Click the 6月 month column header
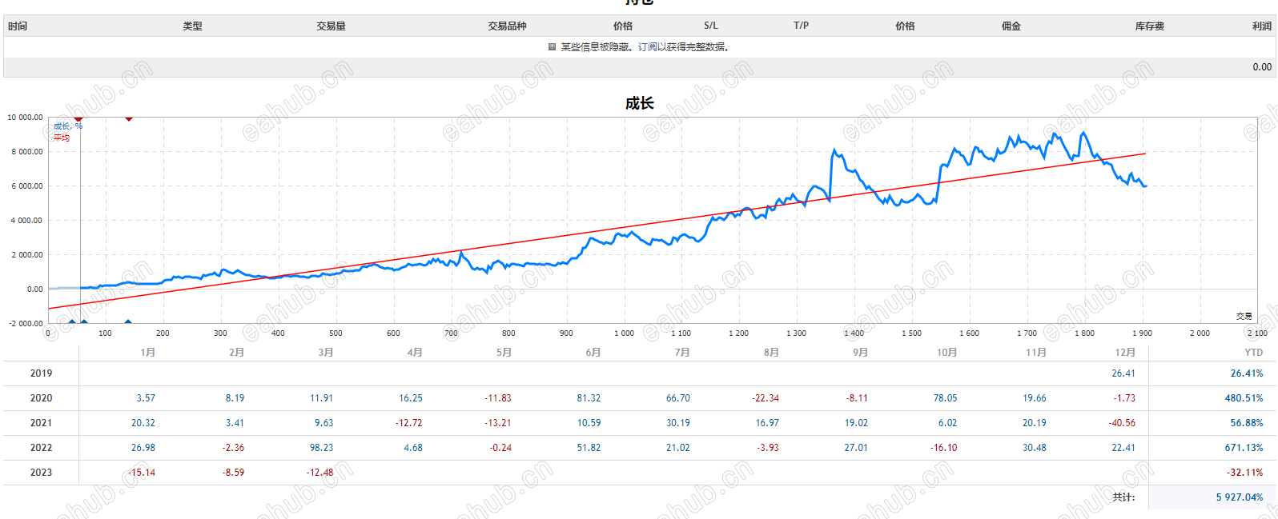 tap(593, 353)
